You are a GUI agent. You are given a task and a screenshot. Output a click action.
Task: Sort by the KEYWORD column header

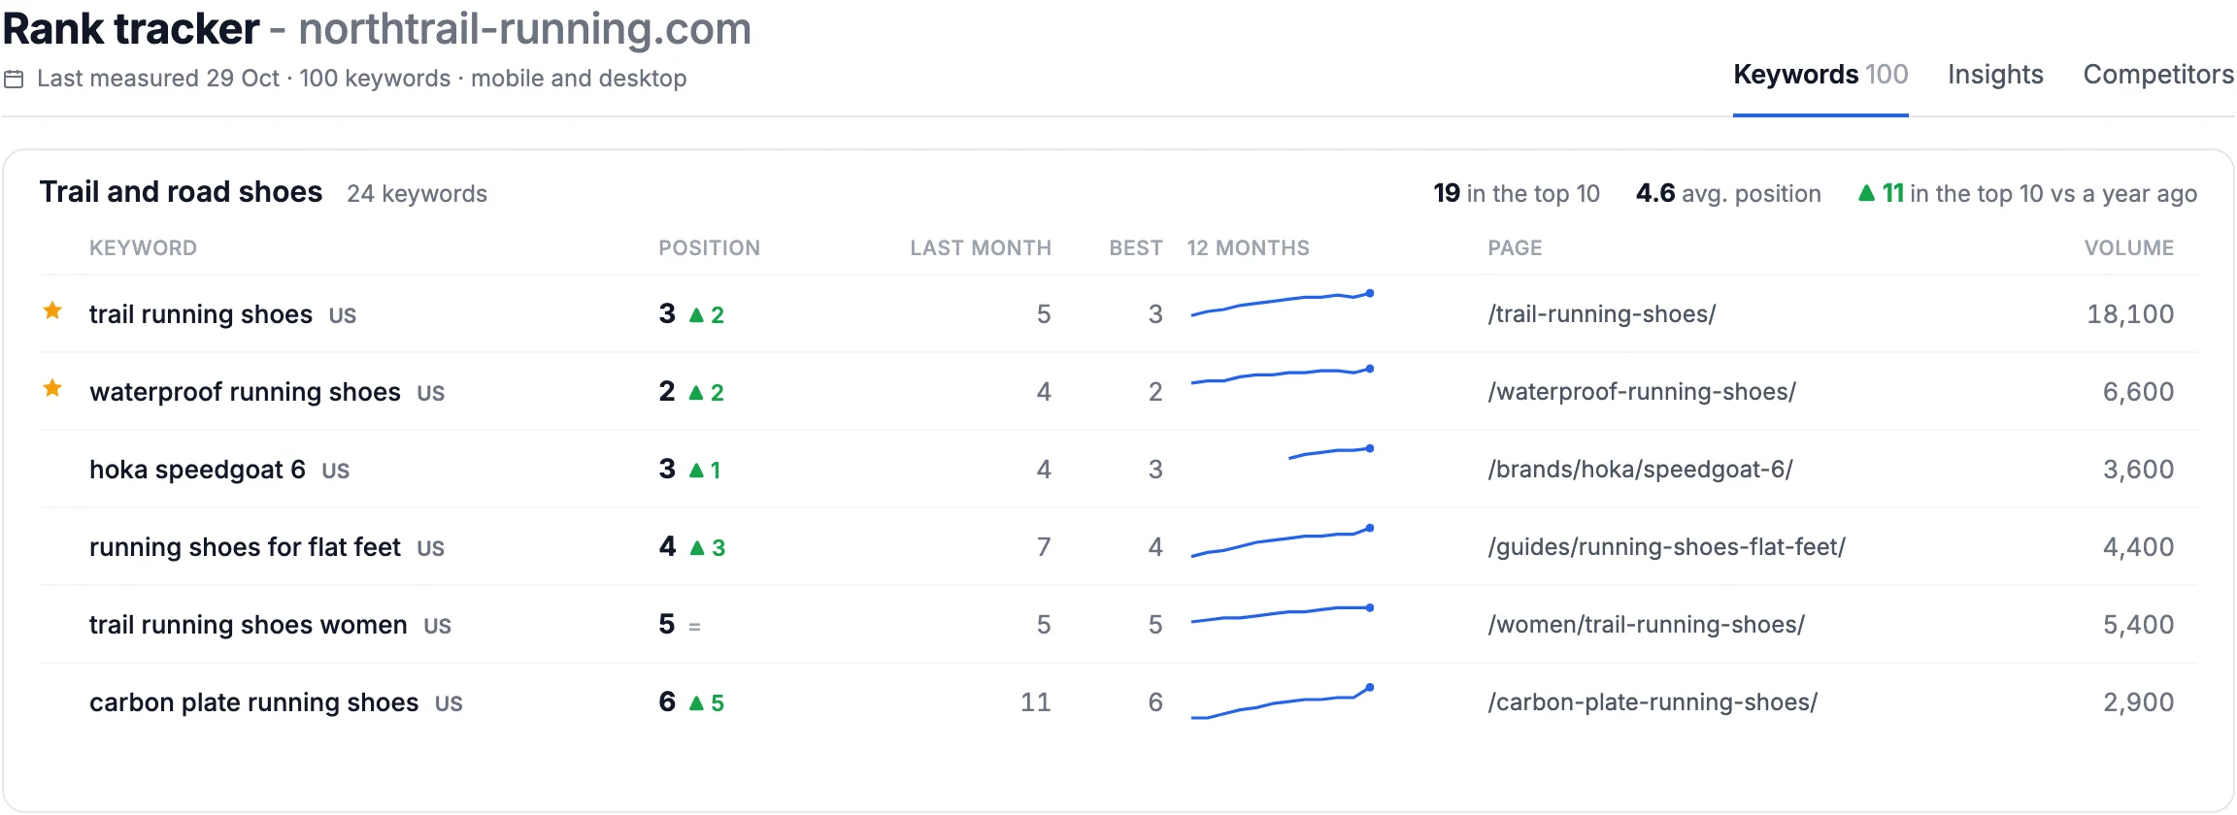coord(143,248)
